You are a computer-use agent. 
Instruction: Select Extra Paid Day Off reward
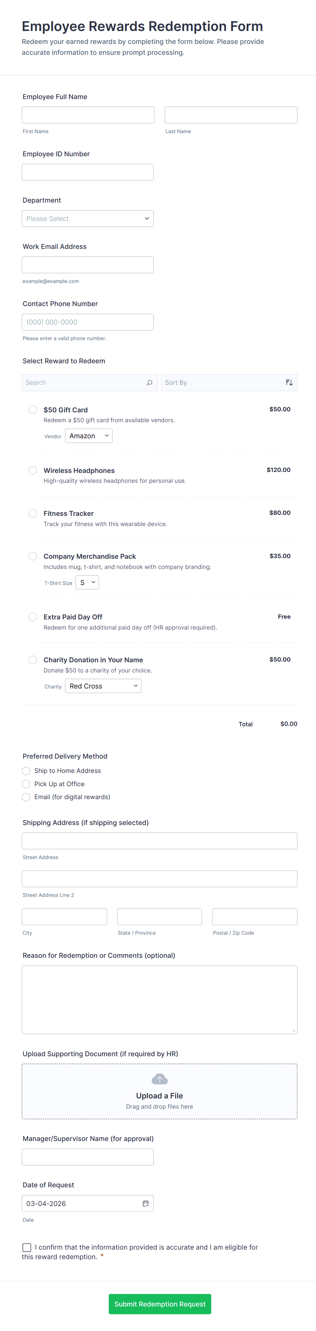pos(33,616)
